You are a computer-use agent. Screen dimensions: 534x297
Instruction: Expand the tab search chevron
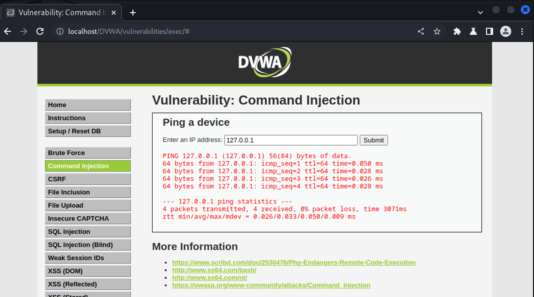click(480, 13)
